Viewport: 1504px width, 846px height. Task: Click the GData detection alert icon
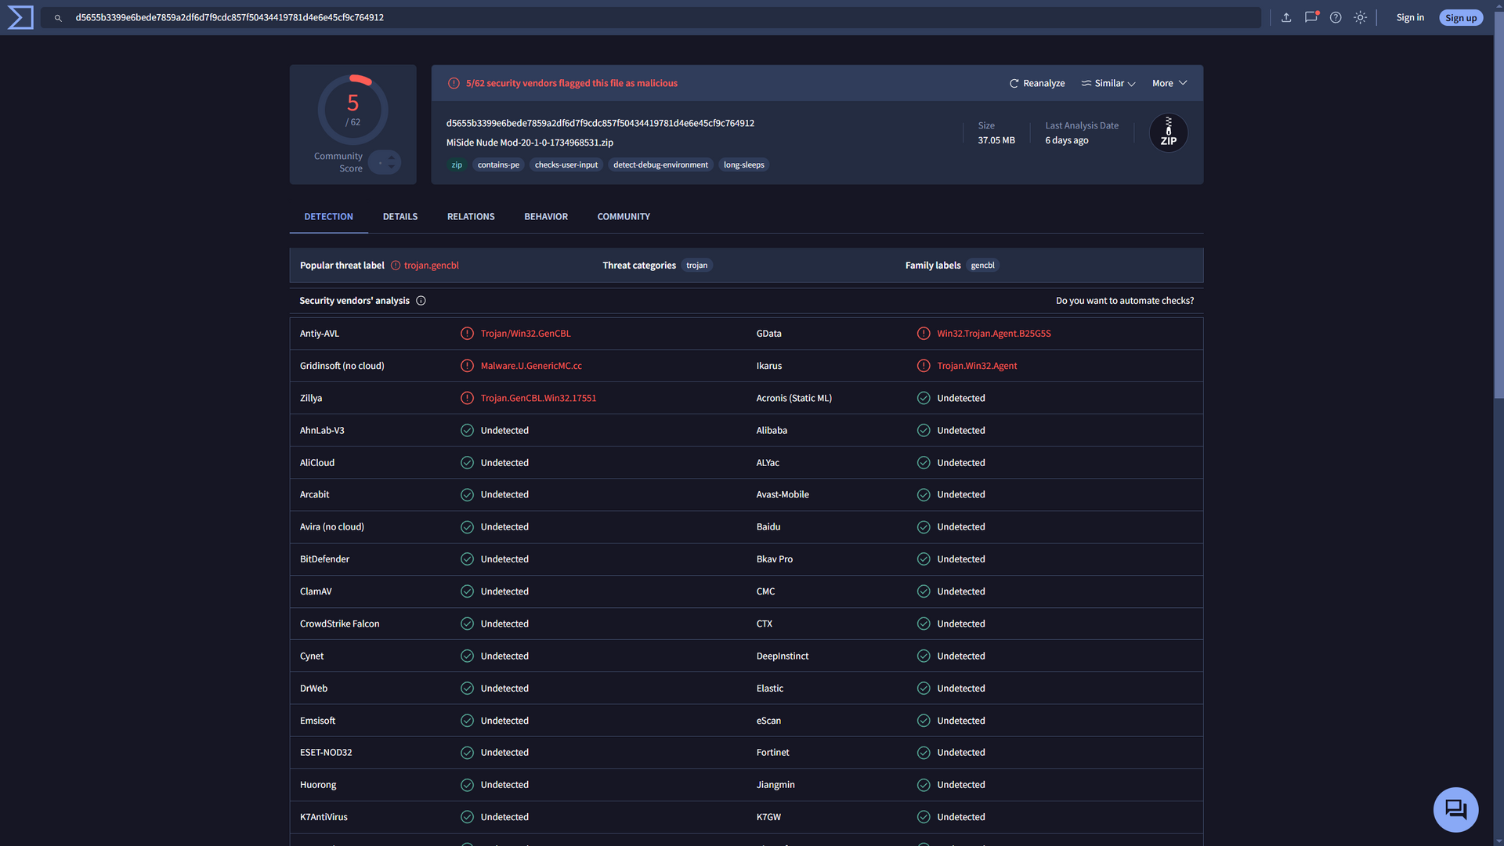[924, 334]
